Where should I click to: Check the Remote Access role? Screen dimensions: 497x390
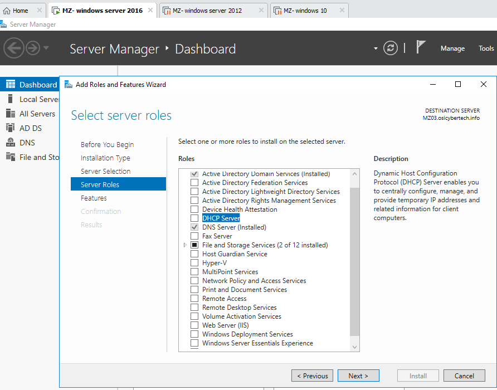coord(194,299)
